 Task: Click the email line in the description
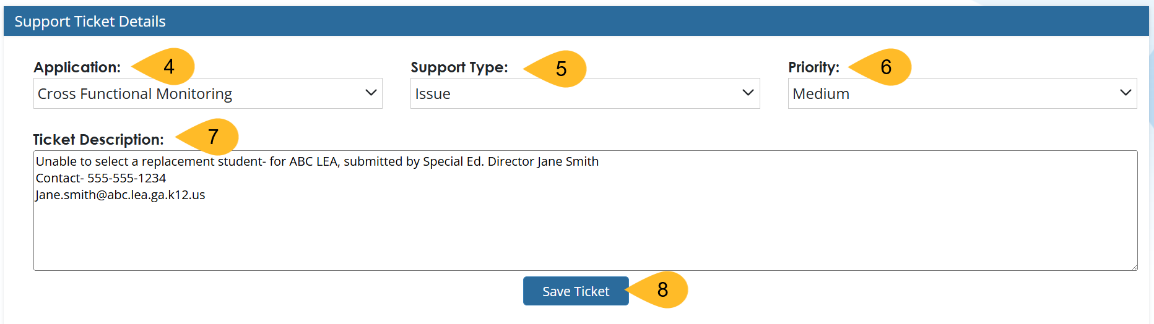point(120,195)
